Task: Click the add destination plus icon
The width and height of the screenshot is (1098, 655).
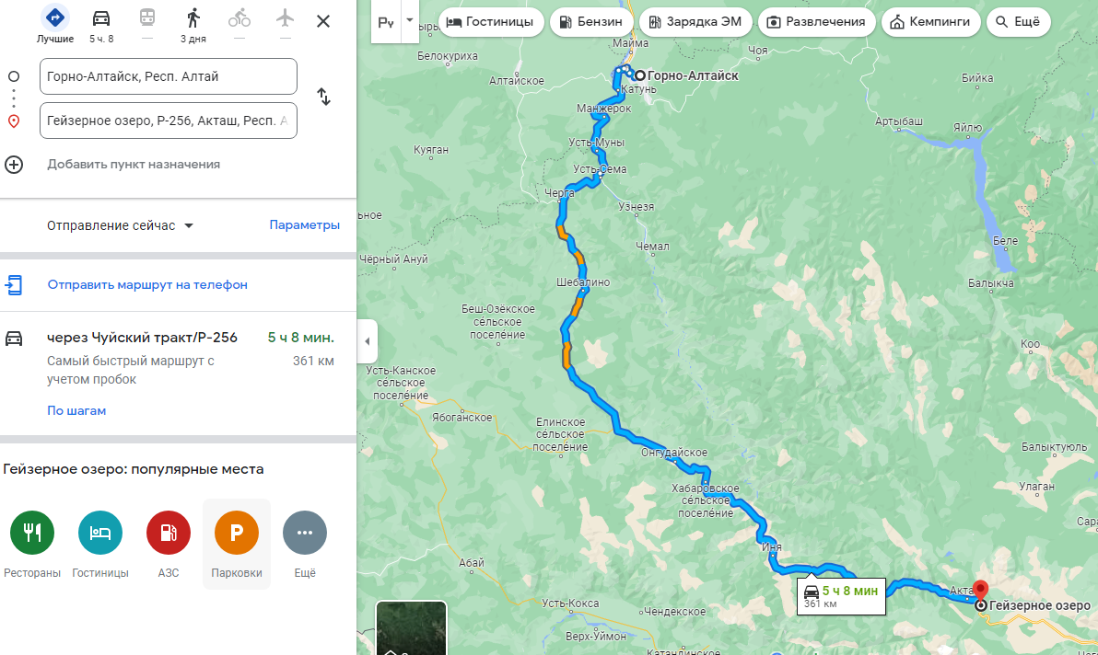Action: coord(14,165)
